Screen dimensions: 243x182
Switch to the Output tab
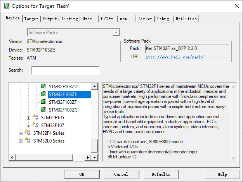click(50, 19)
